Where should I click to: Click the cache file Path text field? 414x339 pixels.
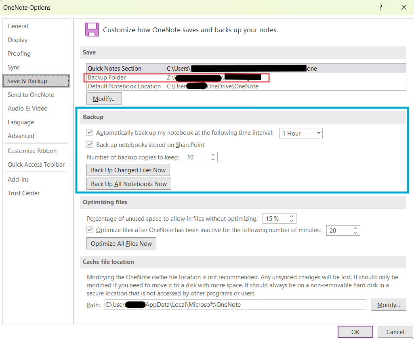pos(235,304)
